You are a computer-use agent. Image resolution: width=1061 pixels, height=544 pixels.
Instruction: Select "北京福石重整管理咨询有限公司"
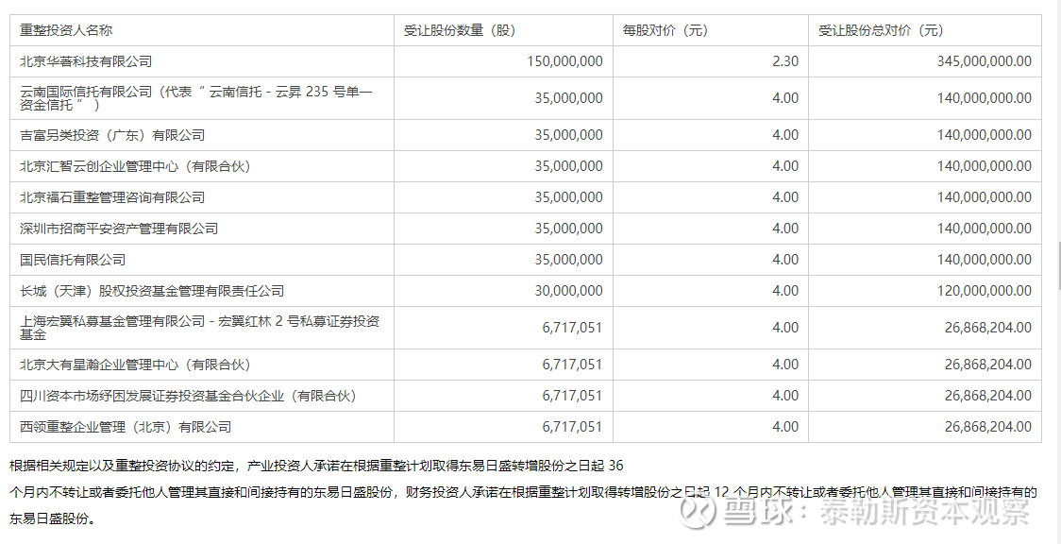click(x=112, y=197)
